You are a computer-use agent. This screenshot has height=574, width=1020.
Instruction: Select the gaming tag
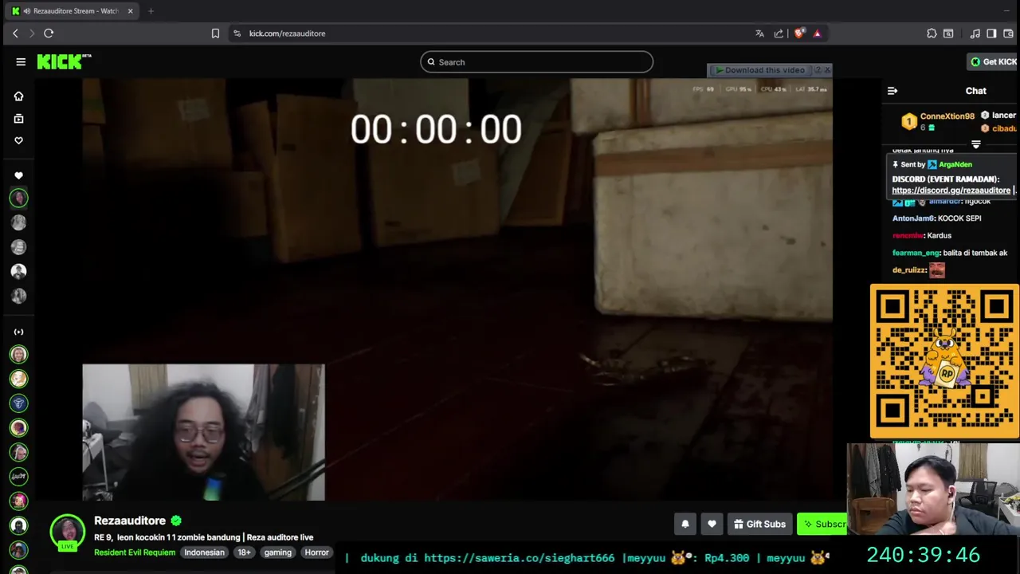tap(277, 552)
